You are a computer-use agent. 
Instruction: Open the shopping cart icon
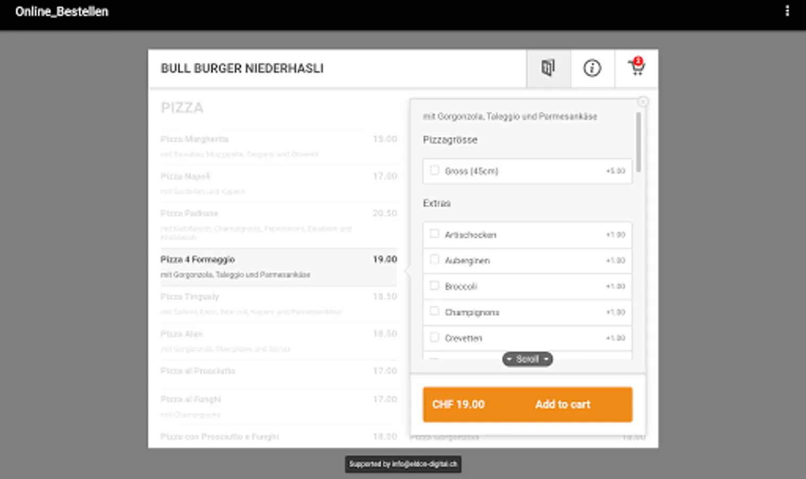click(636, 68)
